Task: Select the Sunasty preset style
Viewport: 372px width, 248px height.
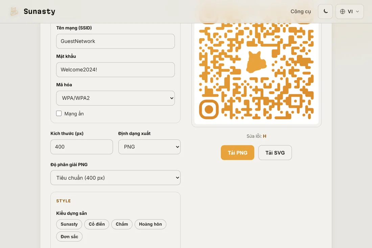Action: tap(69, 224)
